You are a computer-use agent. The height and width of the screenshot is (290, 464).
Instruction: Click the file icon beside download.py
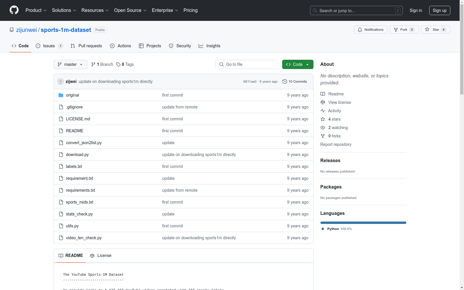(x=61, y=155)
